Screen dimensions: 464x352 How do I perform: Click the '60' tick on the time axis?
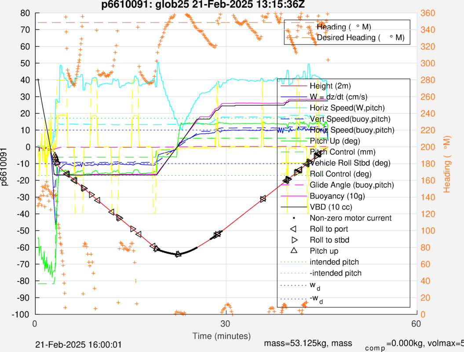416,323
